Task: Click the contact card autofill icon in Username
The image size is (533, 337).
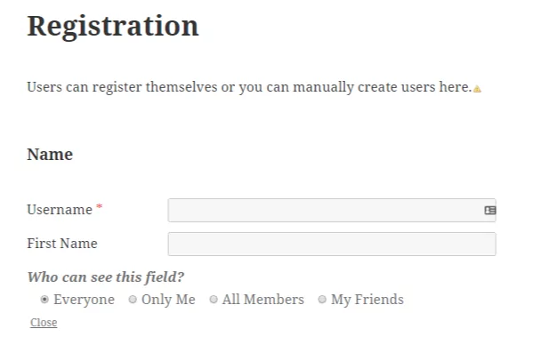Action: pyautogui.click(x=490, y=210)
